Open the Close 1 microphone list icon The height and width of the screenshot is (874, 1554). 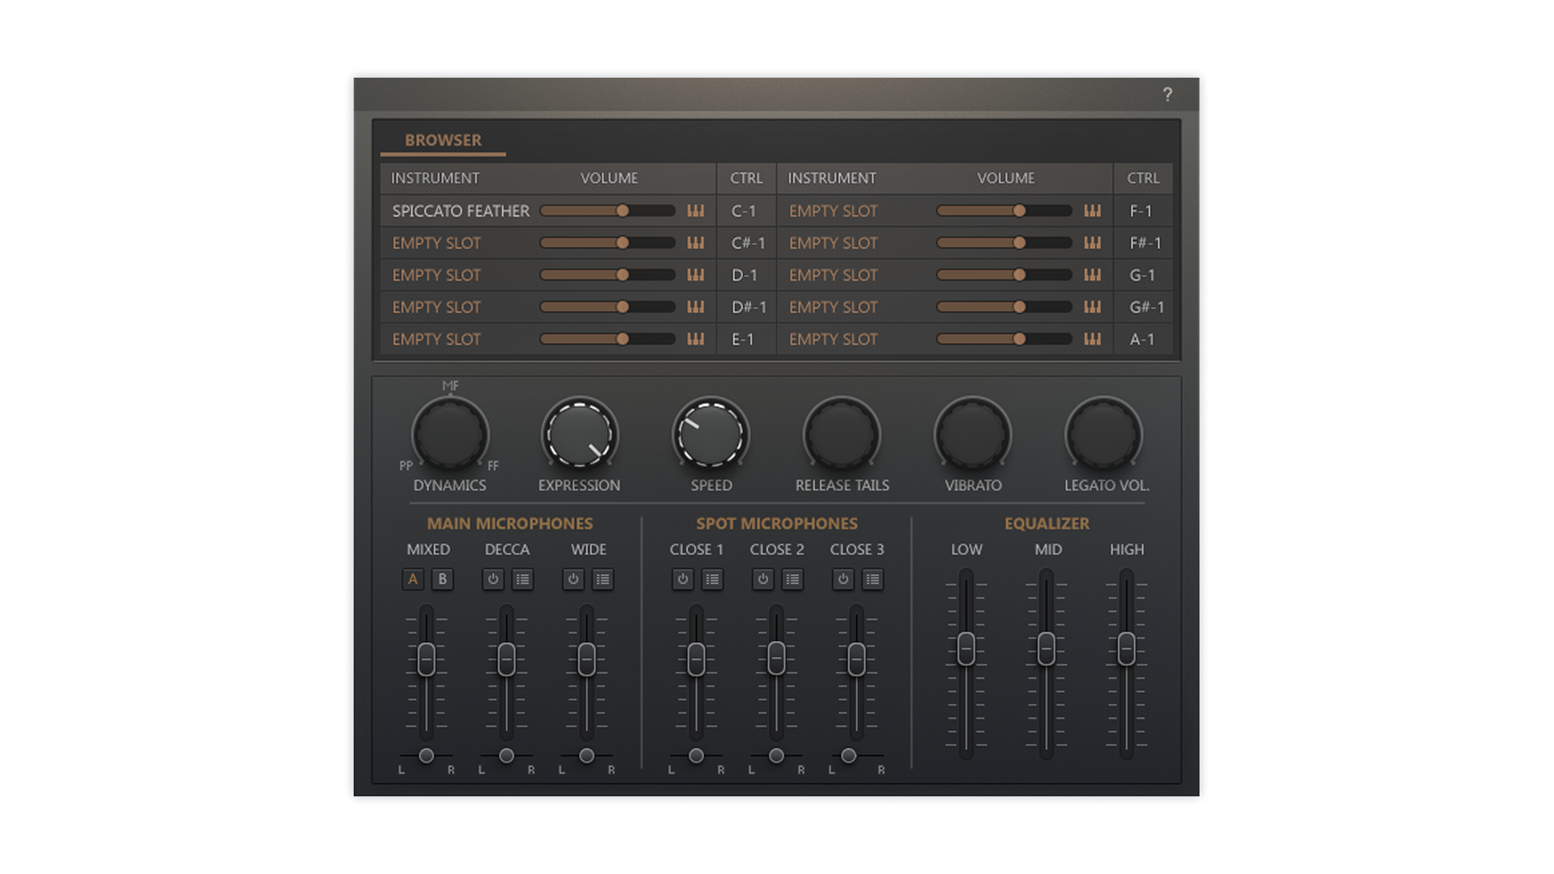[712, 579]
